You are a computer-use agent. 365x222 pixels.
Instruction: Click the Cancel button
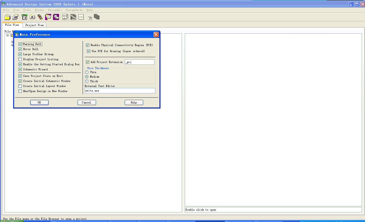pyautogui.click(x=87, y=102)
